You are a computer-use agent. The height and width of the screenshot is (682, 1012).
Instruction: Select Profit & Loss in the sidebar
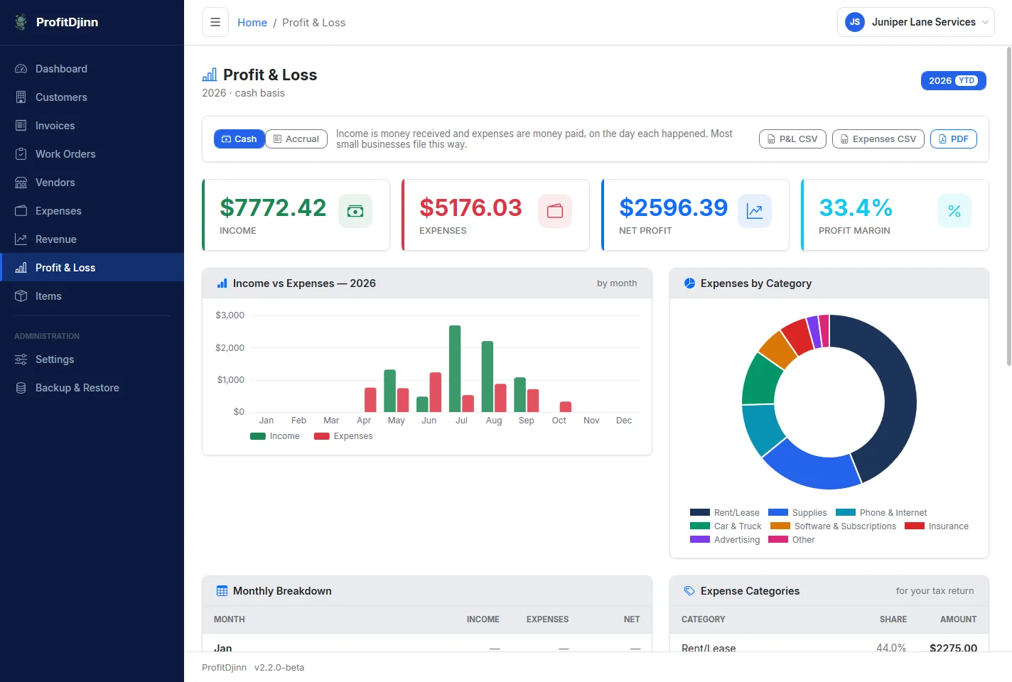[x=92, y=268]
